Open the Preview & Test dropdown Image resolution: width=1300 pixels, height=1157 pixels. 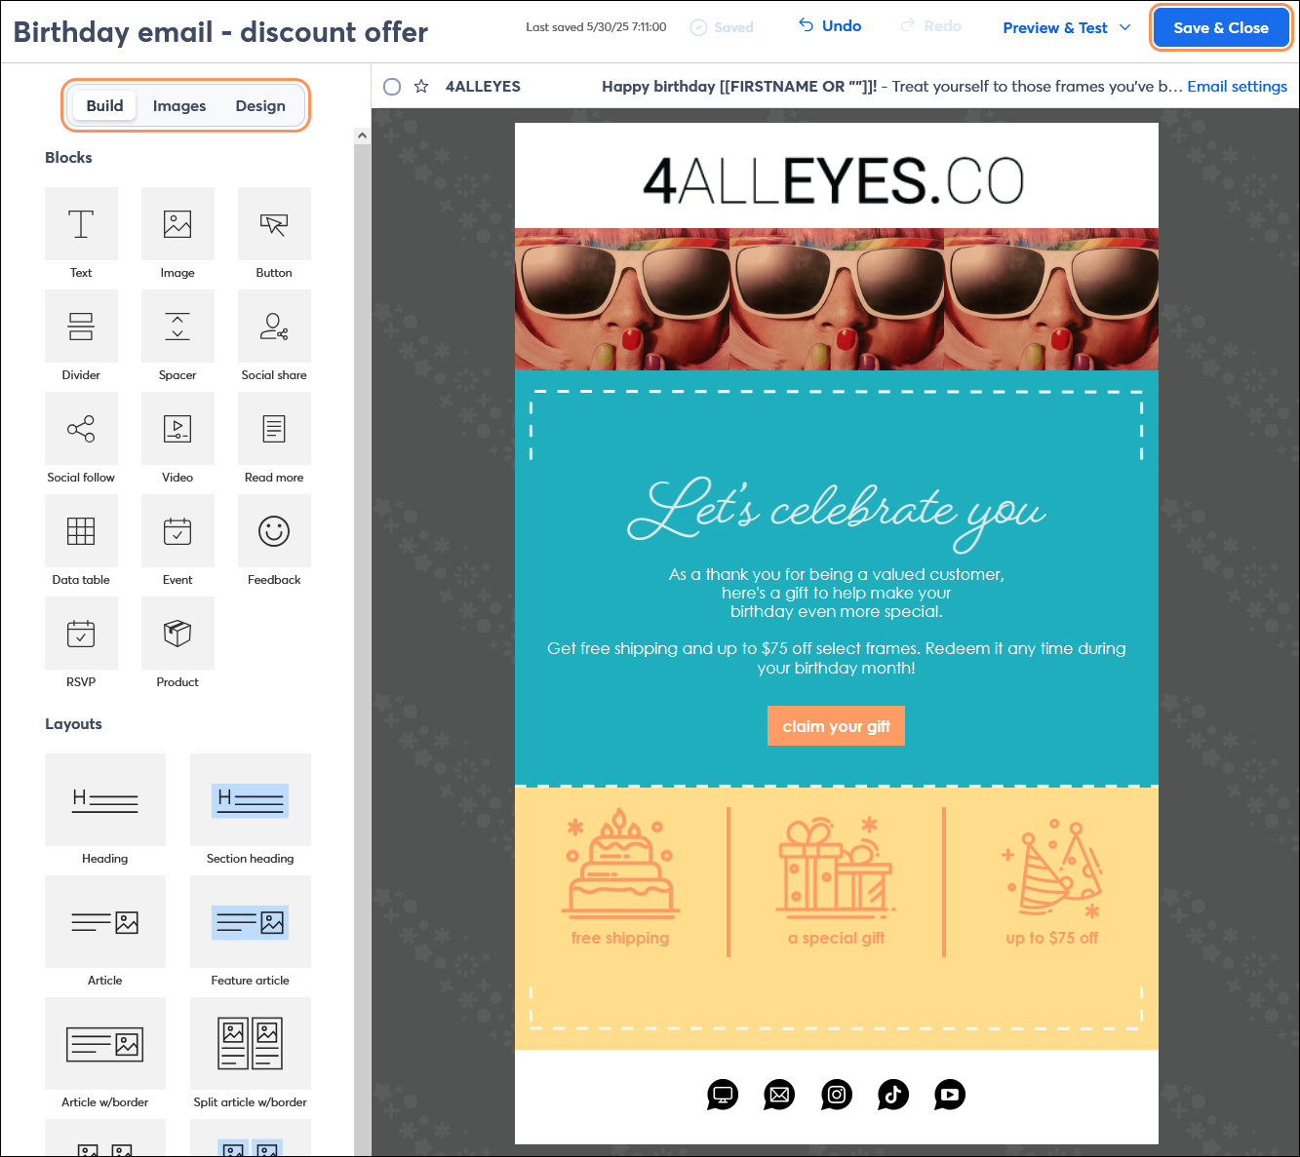[x=1067, y=27]
